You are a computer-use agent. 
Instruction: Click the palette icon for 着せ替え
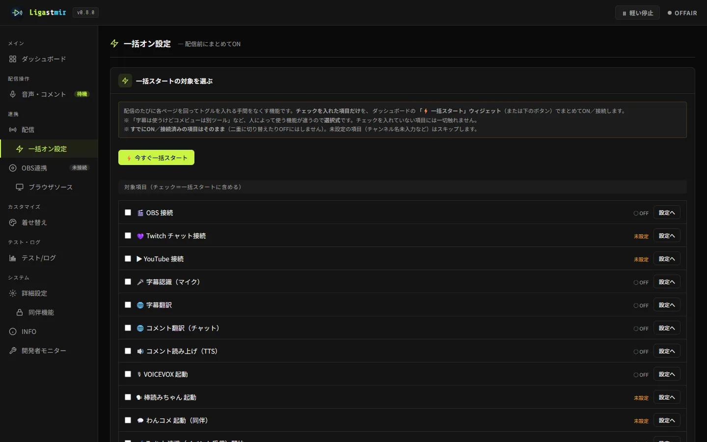coord(13,222)
